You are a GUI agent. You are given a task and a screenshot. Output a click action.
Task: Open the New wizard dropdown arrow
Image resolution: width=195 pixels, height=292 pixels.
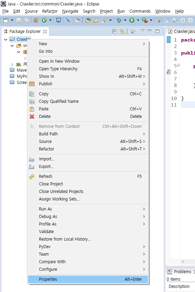pyautogui.click(x=12, y=20)
